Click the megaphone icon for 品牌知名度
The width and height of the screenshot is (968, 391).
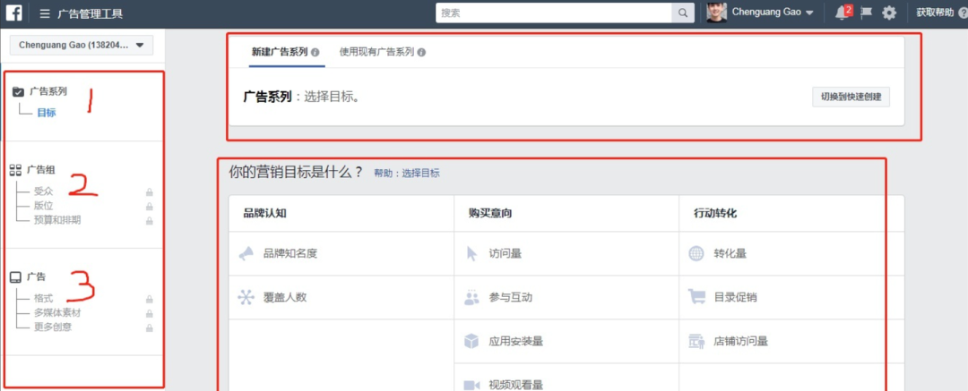(246, 253)
